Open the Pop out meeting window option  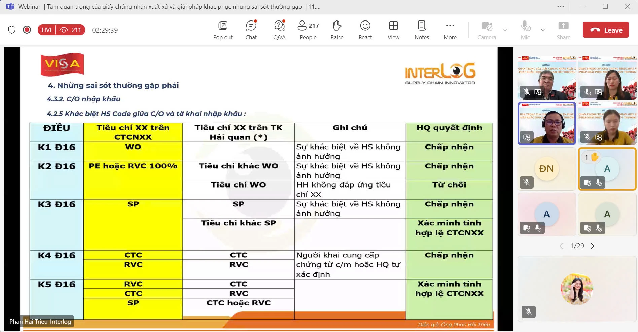tap(223, 30)
